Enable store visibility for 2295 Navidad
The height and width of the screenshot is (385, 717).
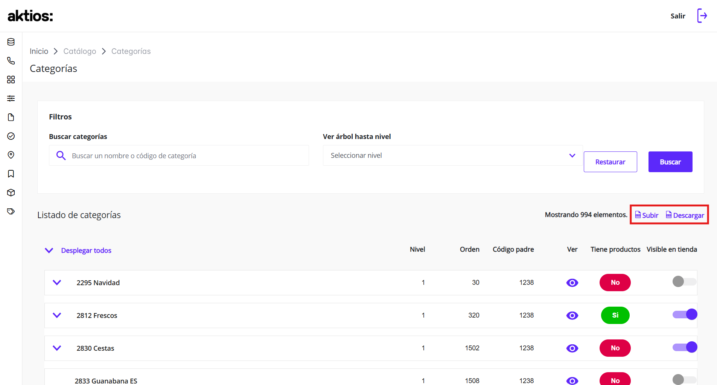point(685,281)
